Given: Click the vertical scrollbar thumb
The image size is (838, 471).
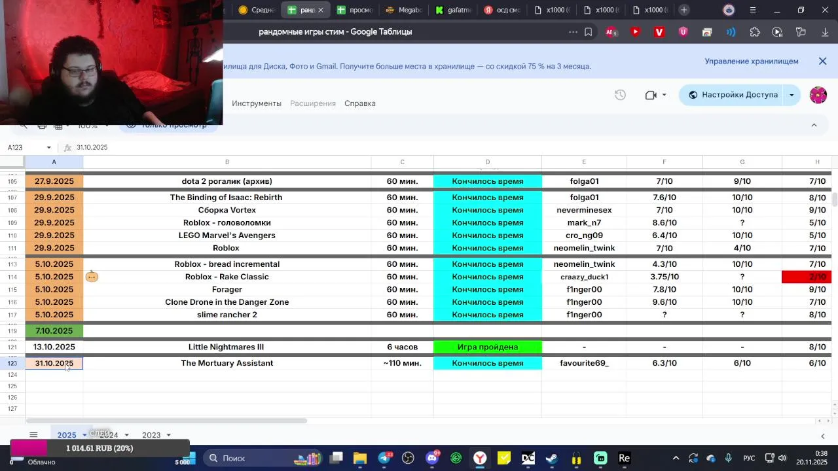Looking at the screenshot, I should 835,200.
